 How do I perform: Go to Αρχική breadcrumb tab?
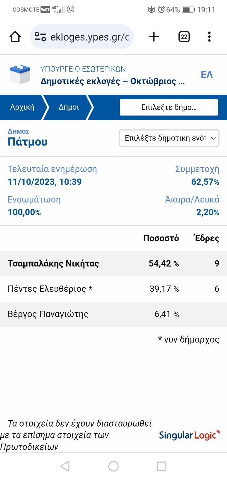point(22,107)
